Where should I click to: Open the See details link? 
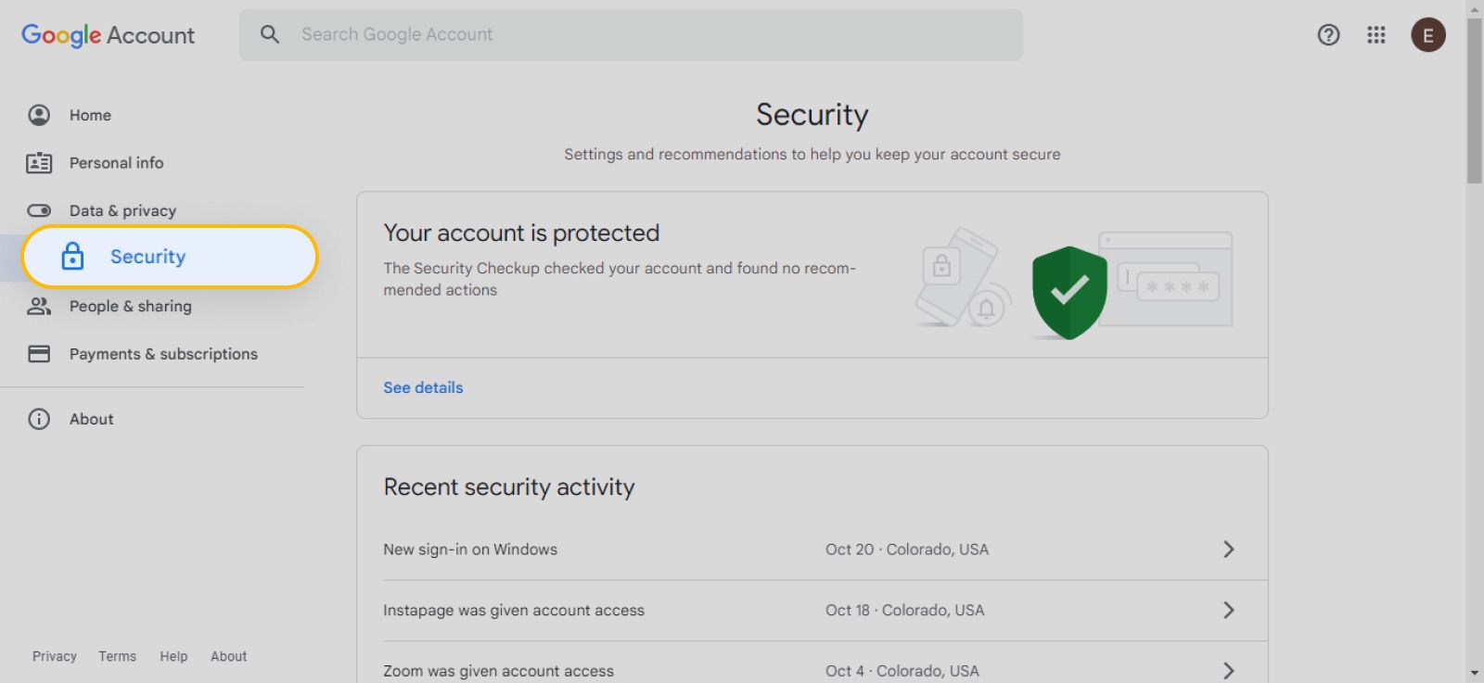[423, 387]
